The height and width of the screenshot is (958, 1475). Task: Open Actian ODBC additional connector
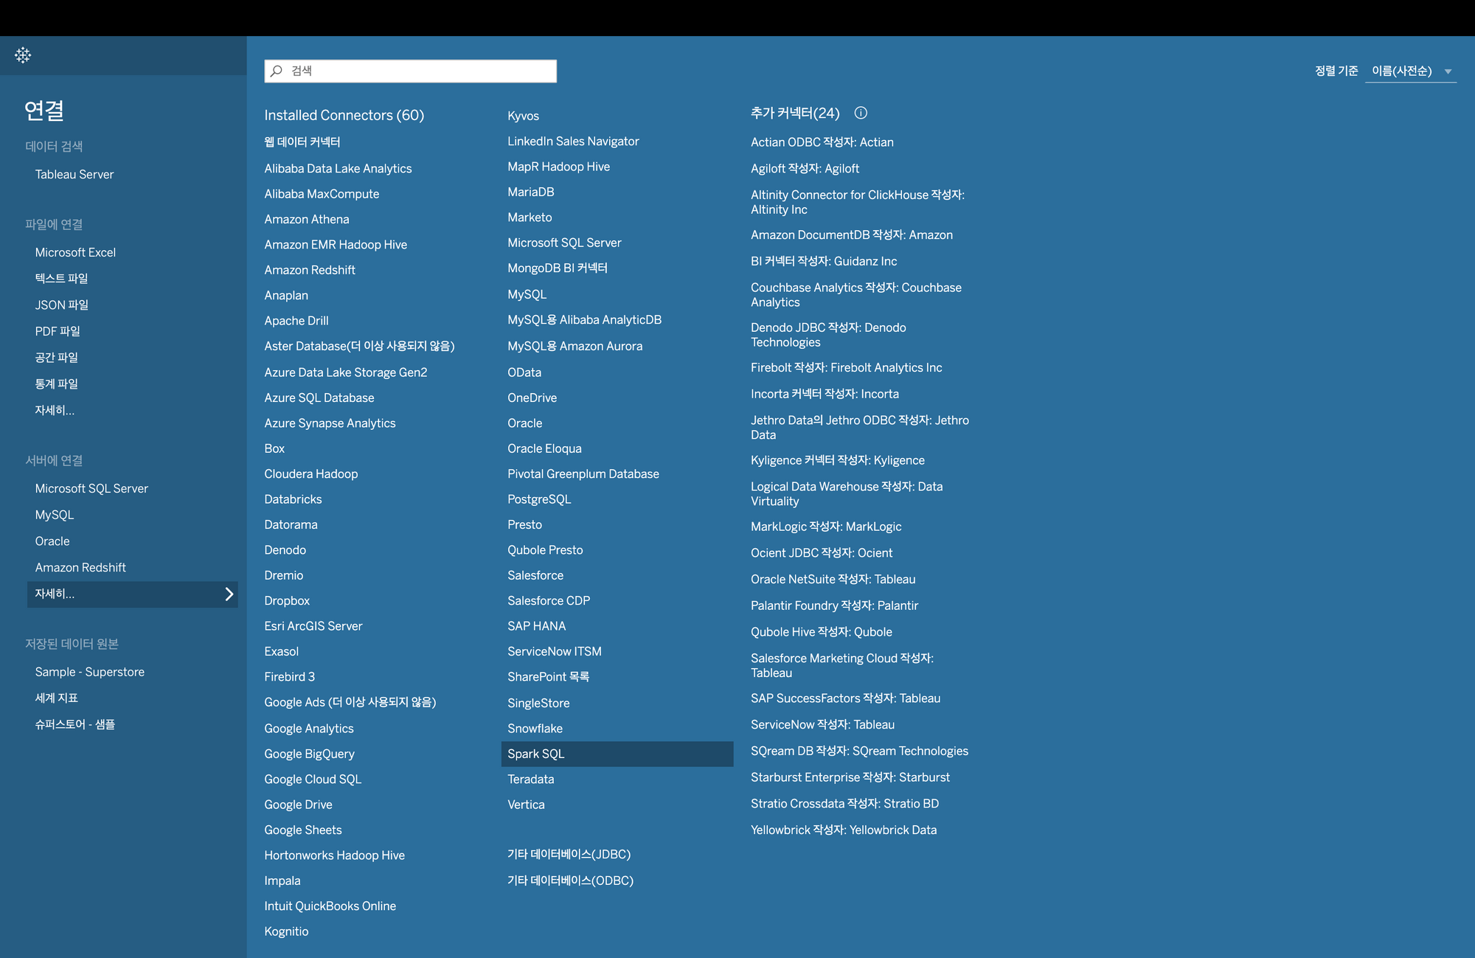pos(822,142)
